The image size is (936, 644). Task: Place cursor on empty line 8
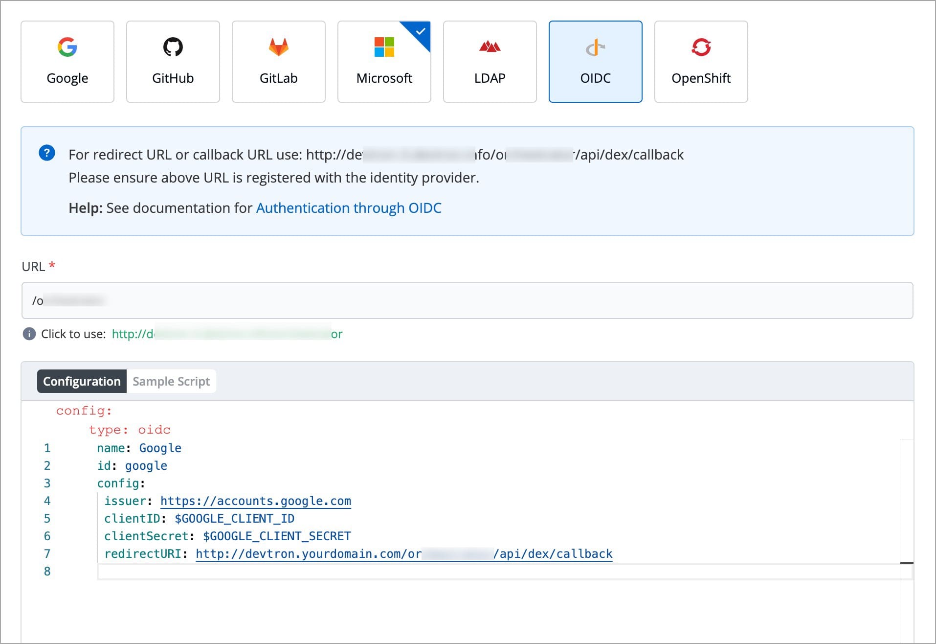coord(489,571)
